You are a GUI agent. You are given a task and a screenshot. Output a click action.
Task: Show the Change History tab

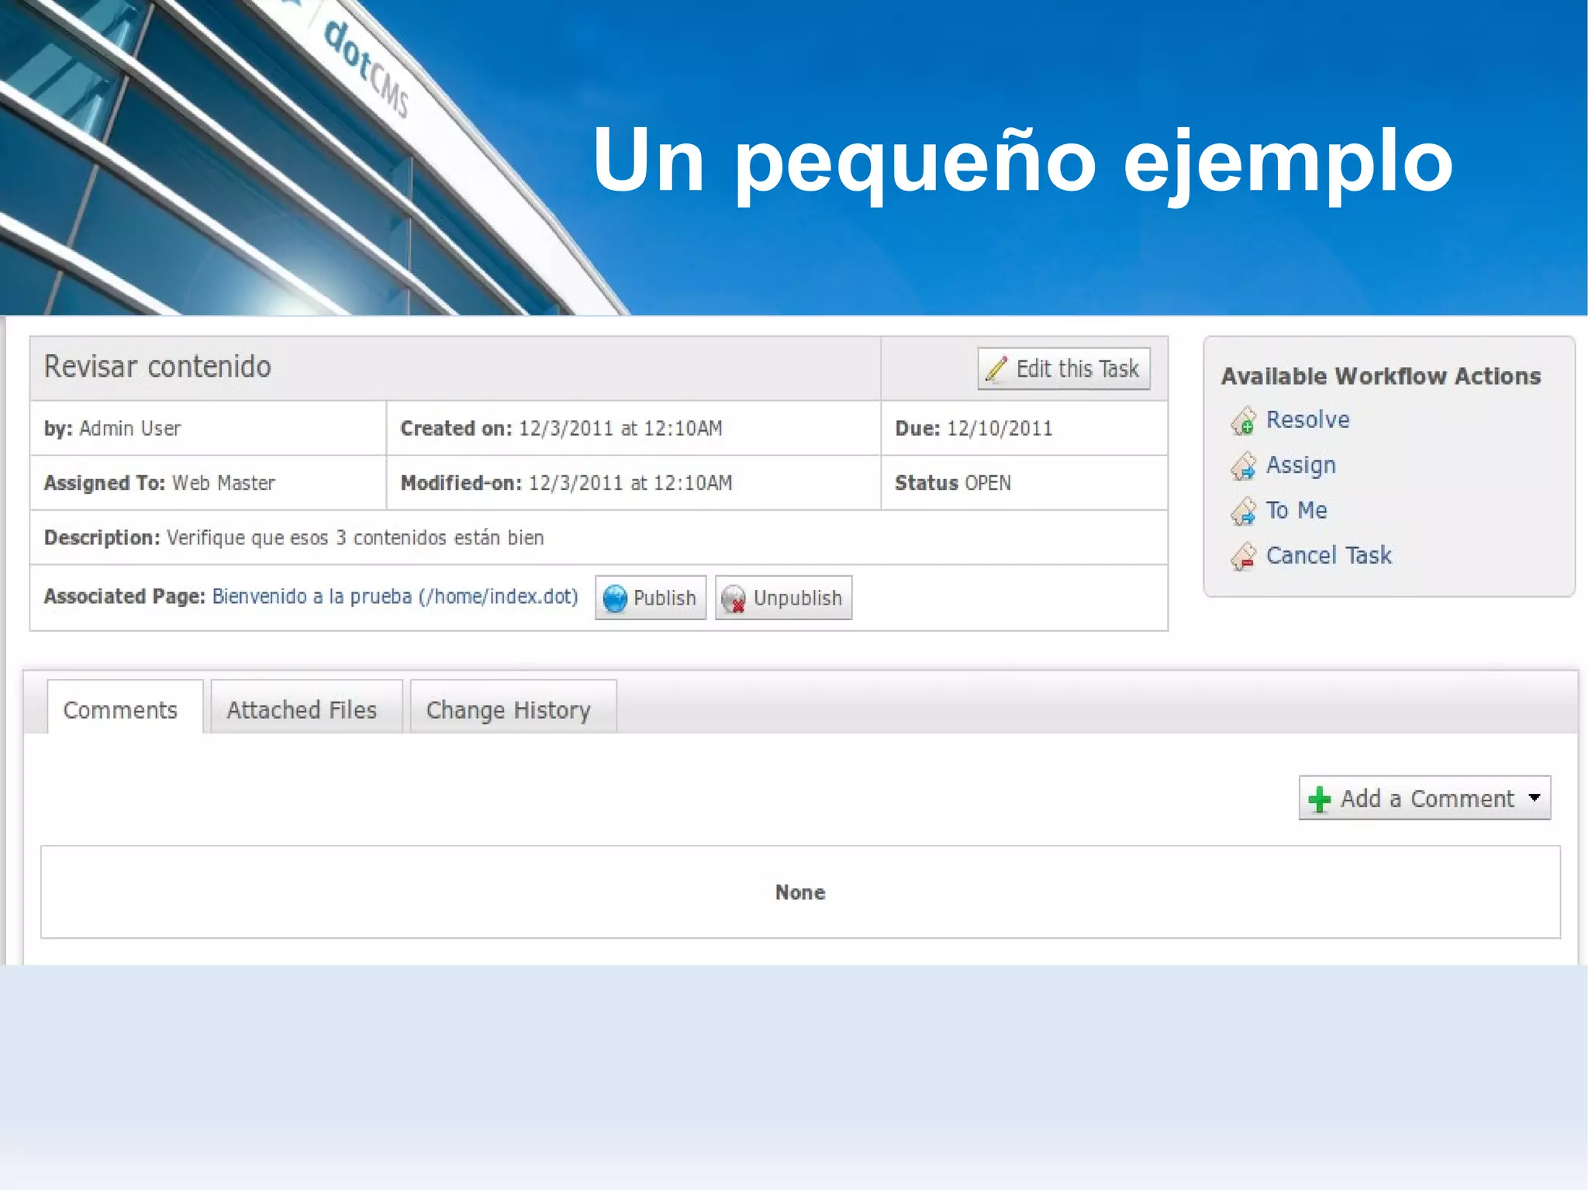pos(509,709)
